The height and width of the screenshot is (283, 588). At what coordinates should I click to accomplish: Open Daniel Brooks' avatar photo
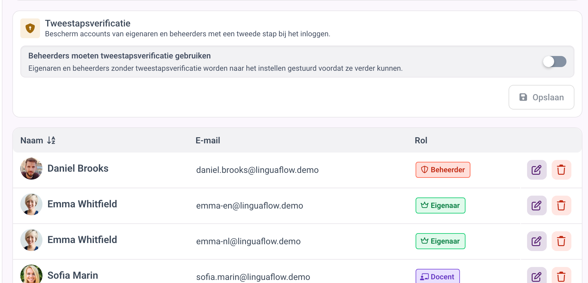pos(31,169)
